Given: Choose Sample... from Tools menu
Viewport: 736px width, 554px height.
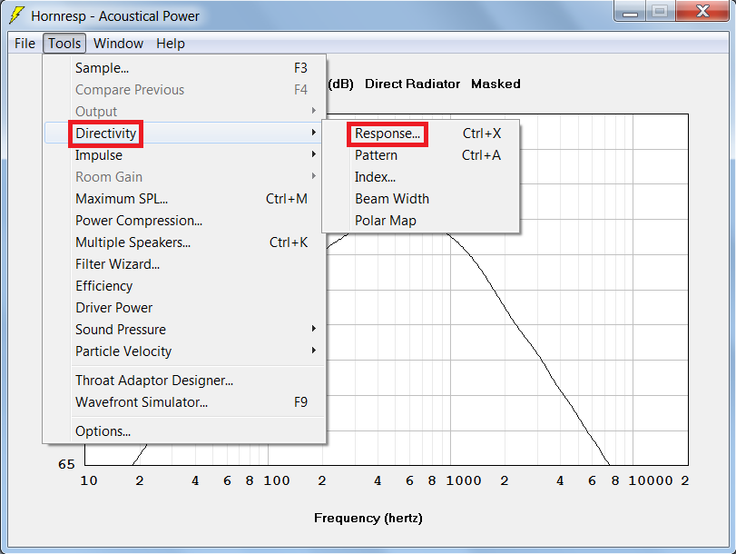Looking at the screenshot, I should point(185,68).
